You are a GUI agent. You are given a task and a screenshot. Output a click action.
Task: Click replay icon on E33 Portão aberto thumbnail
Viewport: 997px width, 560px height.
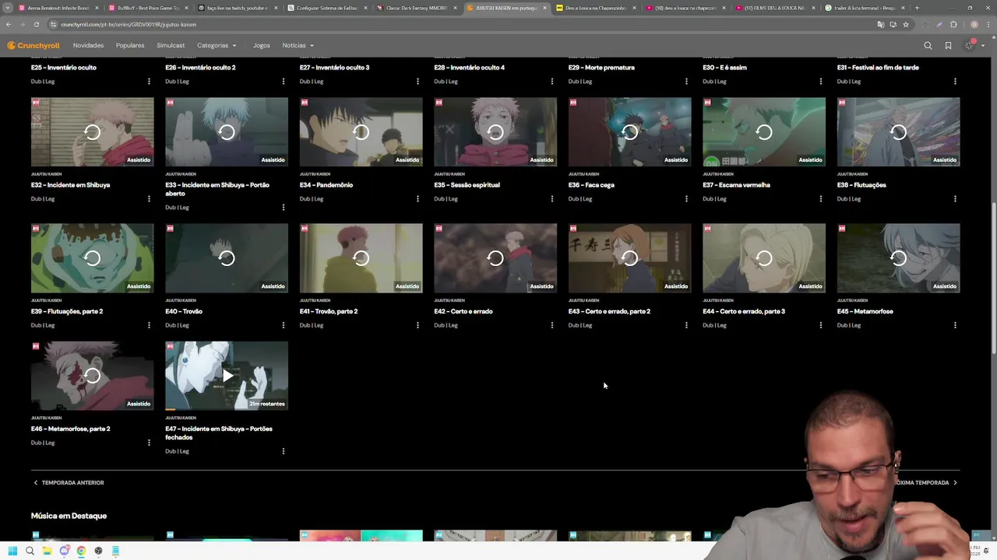[x=227, y=132]
